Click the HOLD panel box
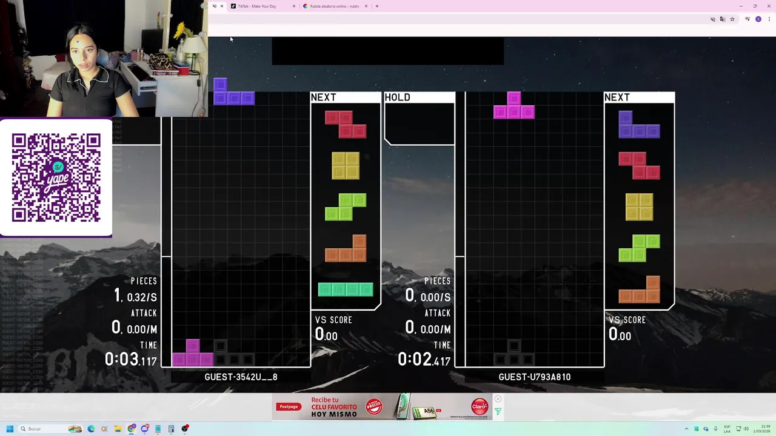The width and height of the screenshot is (776, 436). pyautogui.click(x=419, y=119)
